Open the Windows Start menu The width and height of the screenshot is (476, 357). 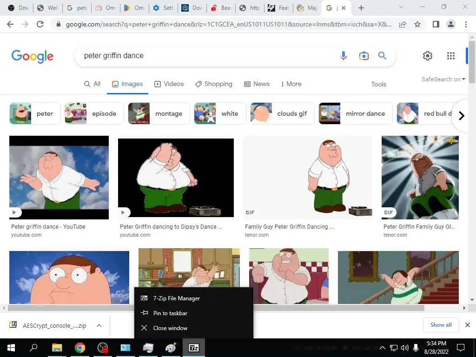11,348
